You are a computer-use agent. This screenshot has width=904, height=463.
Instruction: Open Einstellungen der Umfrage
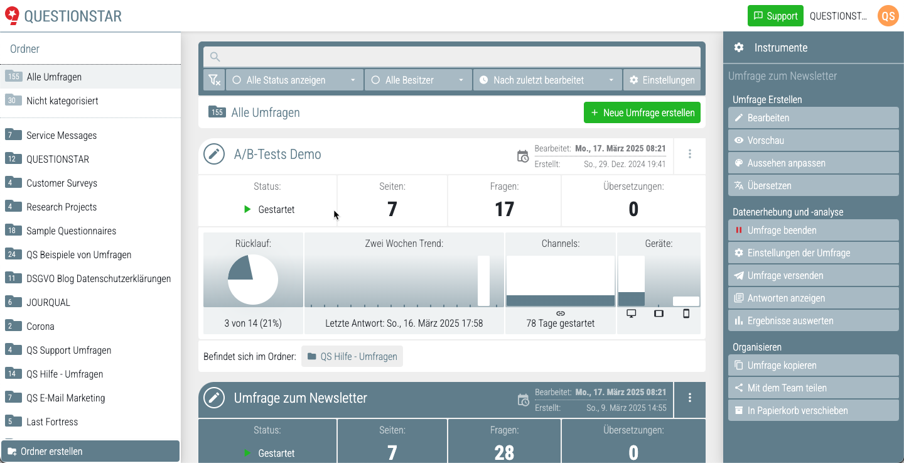point(814,253)
